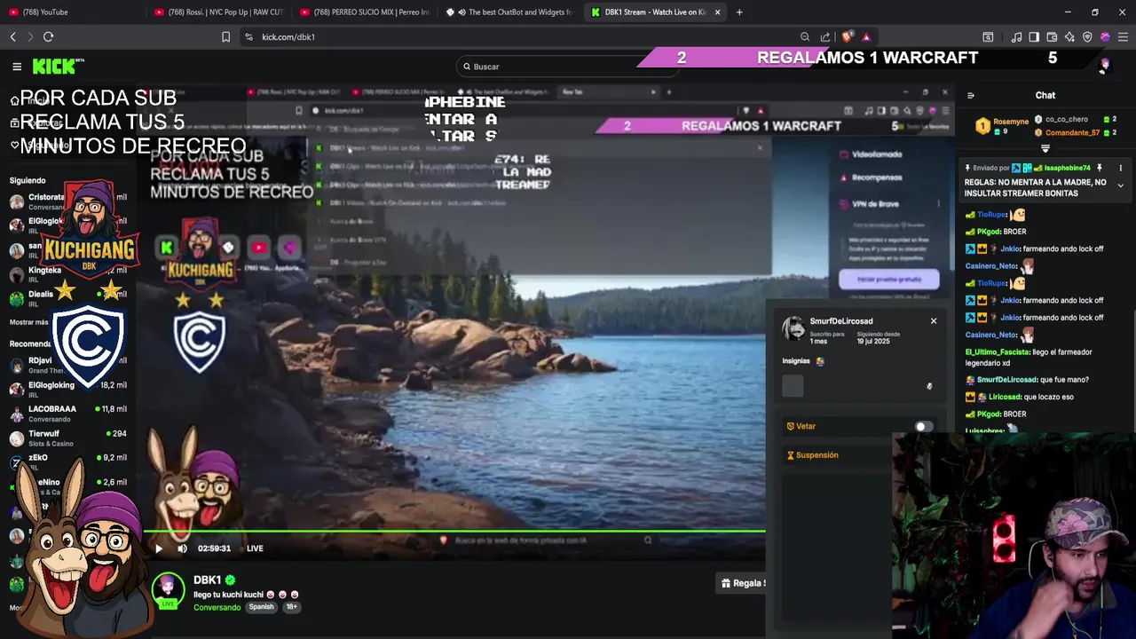The image size is (1136, 639).
Task: Open Brave Shields lion icon
Action: click(x=848, y=36)
